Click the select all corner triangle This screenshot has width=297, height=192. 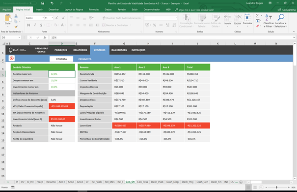point(3,44)
